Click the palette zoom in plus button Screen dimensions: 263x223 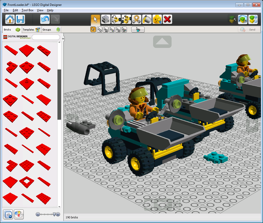58,214
